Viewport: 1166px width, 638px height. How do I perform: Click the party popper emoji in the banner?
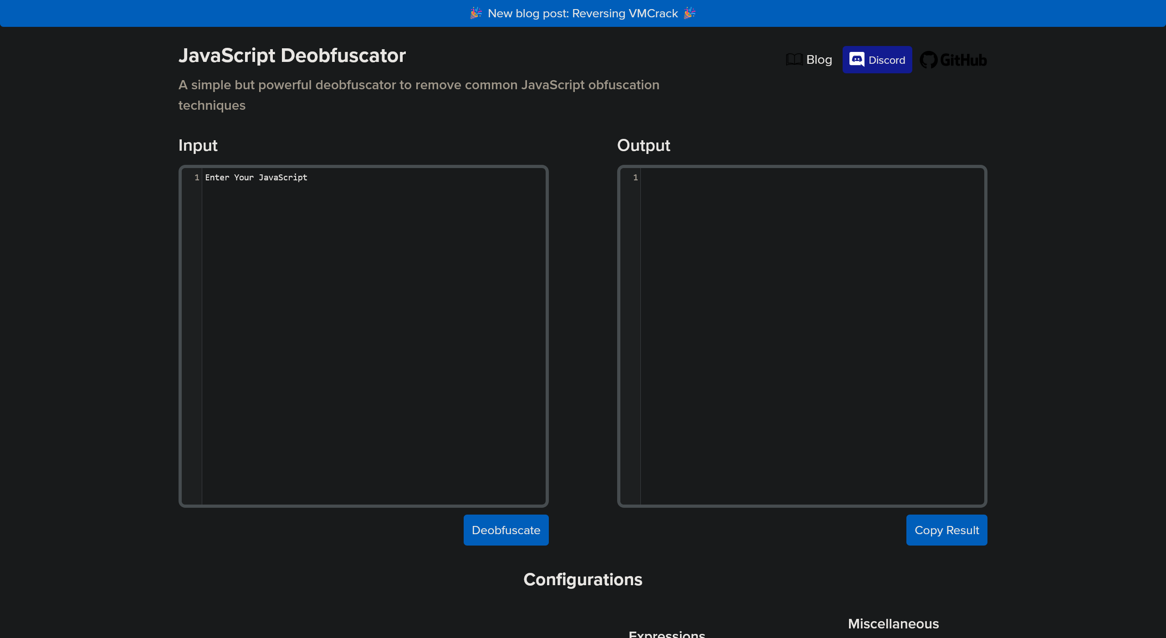475,13
